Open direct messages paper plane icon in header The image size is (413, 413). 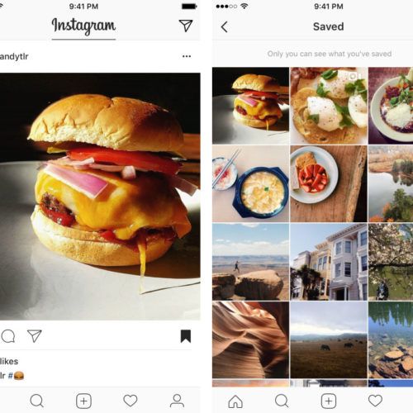pos(186,26)
